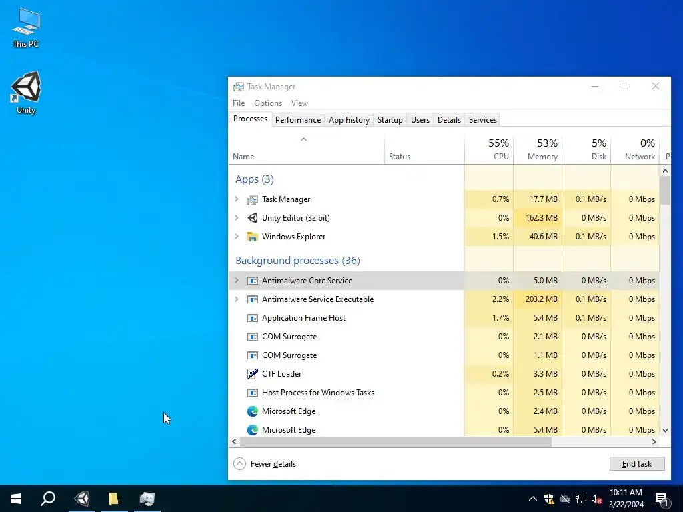Switch to the Performance tab
The height and width of the screenshot is (512, 683).
[x=298, y=120]
